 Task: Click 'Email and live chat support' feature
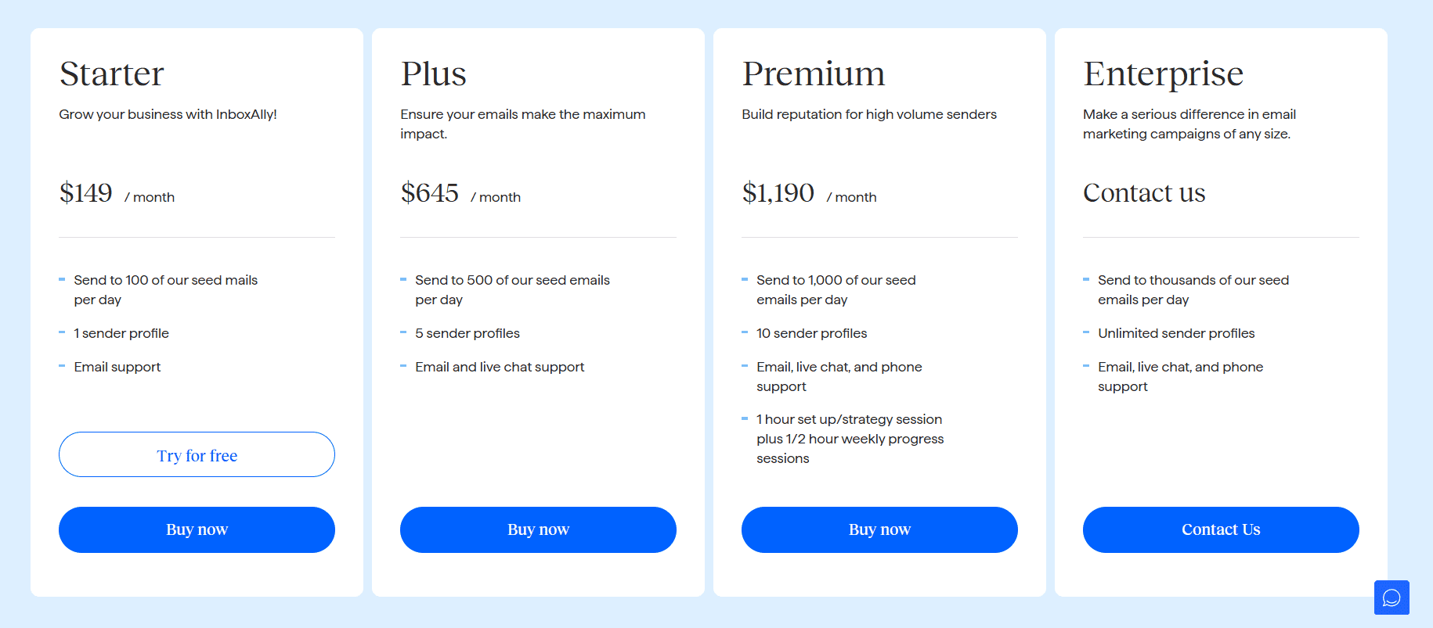pos(500,367)
